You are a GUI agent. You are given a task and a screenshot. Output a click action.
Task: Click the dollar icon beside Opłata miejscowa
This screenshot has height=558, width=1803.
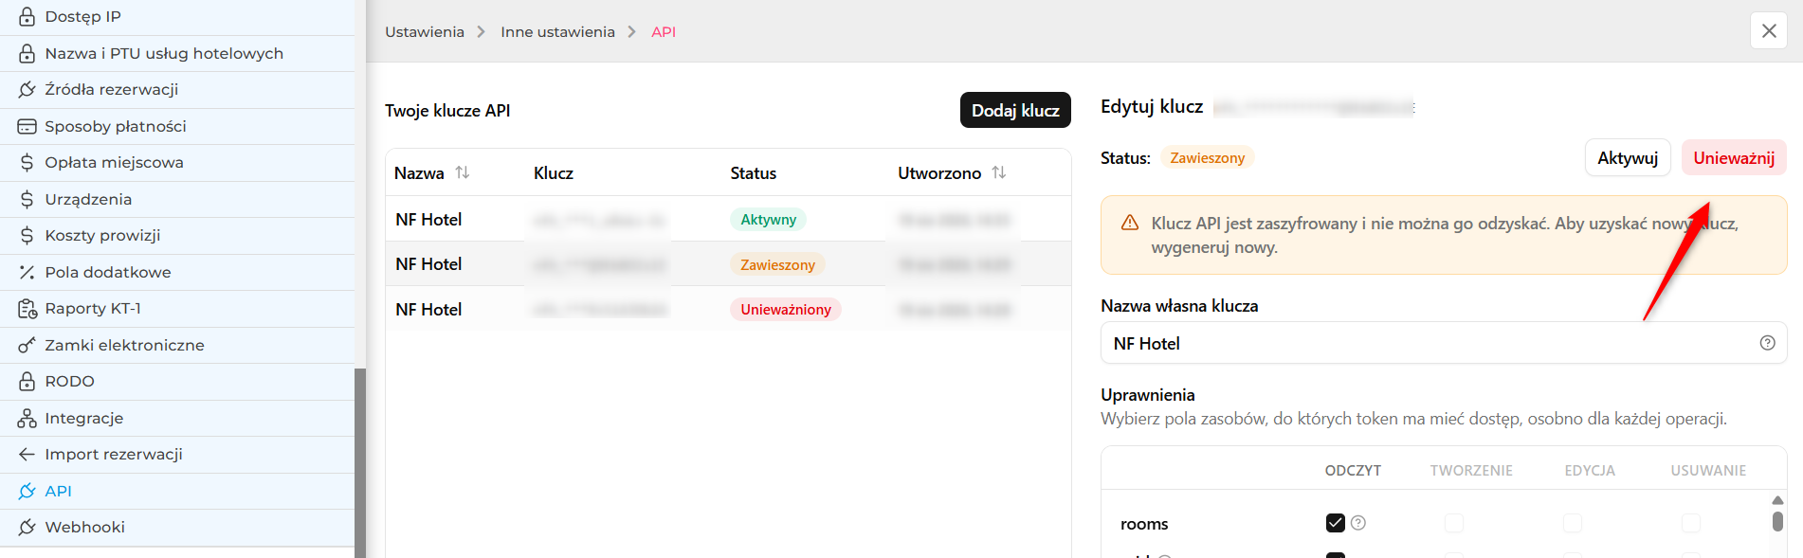coord(27,162)
